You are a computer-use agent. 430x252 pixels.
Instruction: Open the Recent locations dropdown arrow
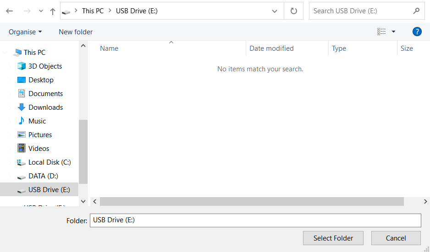pos(41,11)
